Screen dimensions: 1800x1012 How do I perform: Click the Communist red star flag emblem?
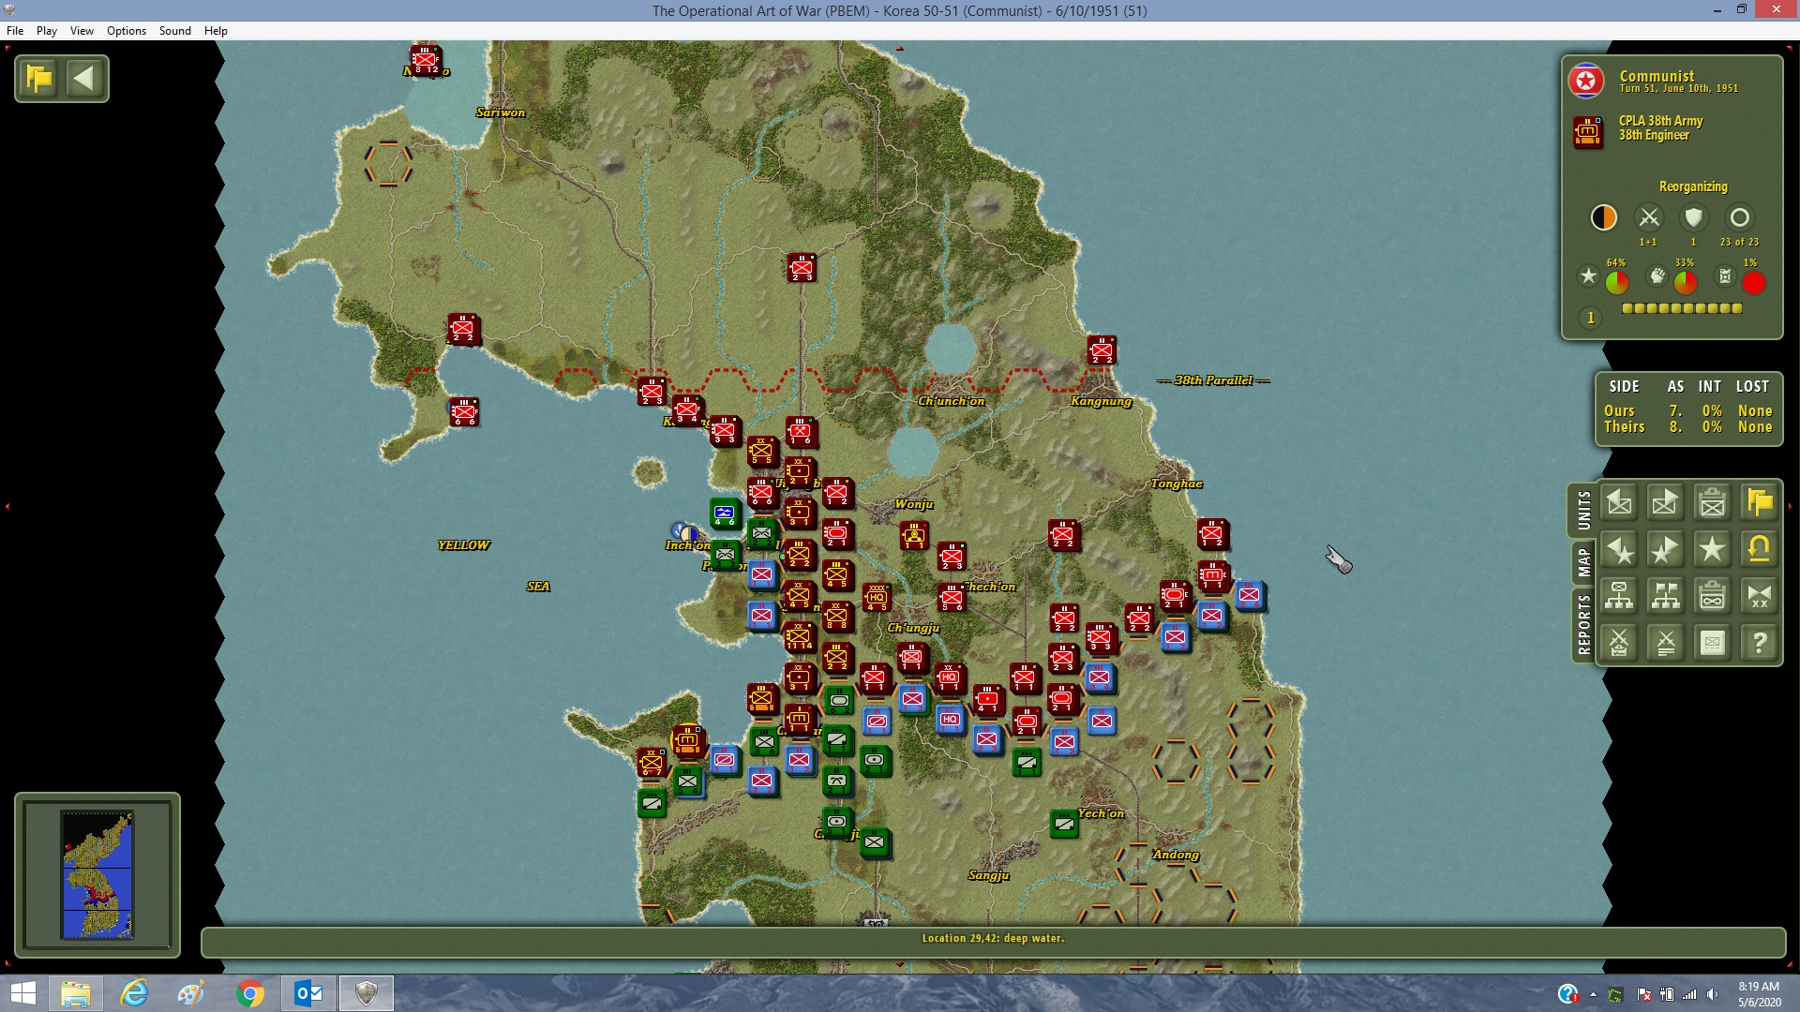tap(1586, 82)
